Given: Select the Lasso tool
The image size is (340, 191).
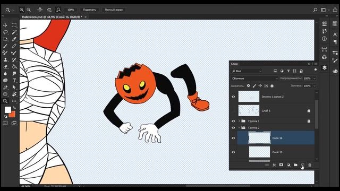Looking at the screenshot, I should [5, 32].
